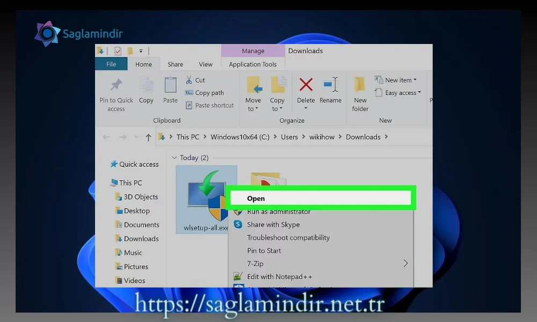
Task: Select the wlsetup-all.exe installer file
Action: (x=206, y=200)
